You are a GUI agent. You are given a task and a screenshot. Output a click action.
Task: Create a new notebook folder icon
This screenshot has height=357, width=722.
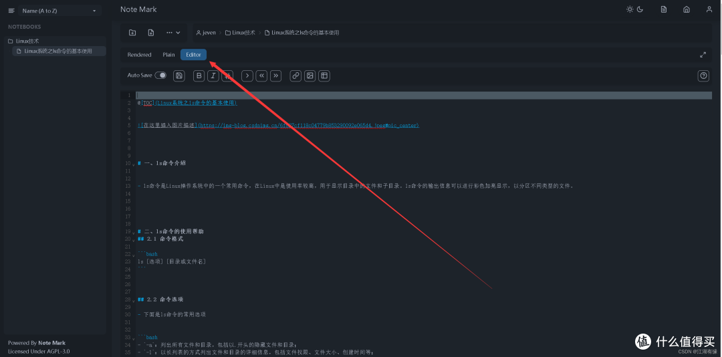pyautogui.click(x=132, y=33)
